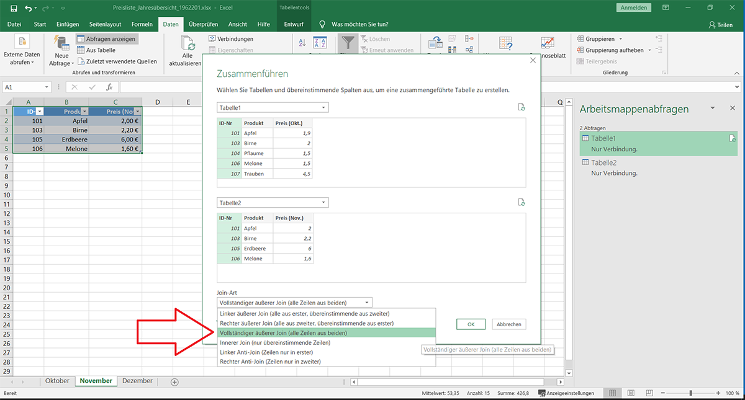This screenshot has width=745, height=400.
Task: Open ID-Nr column filter dropdown
Action: click(39, 111)
